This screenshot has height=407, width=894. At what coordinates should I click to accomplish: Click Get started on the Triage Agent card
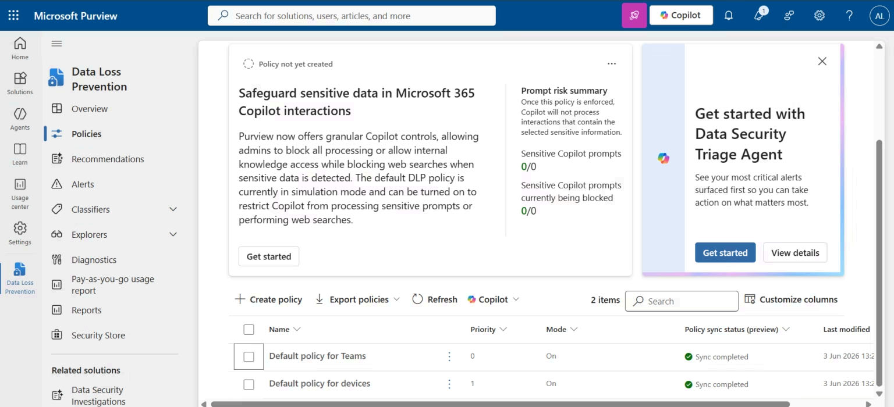click(725, 253)
